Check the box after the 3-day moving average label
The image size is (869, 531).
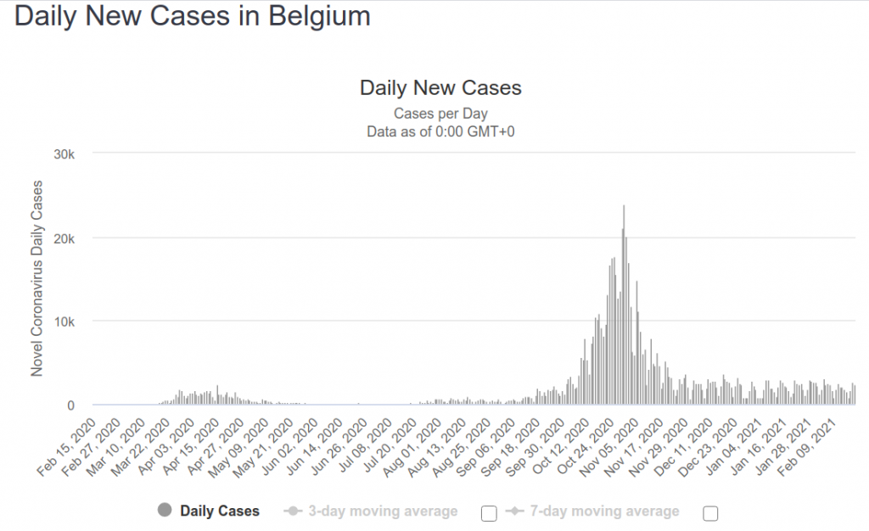pyautogui.click(x=488, y=512)
